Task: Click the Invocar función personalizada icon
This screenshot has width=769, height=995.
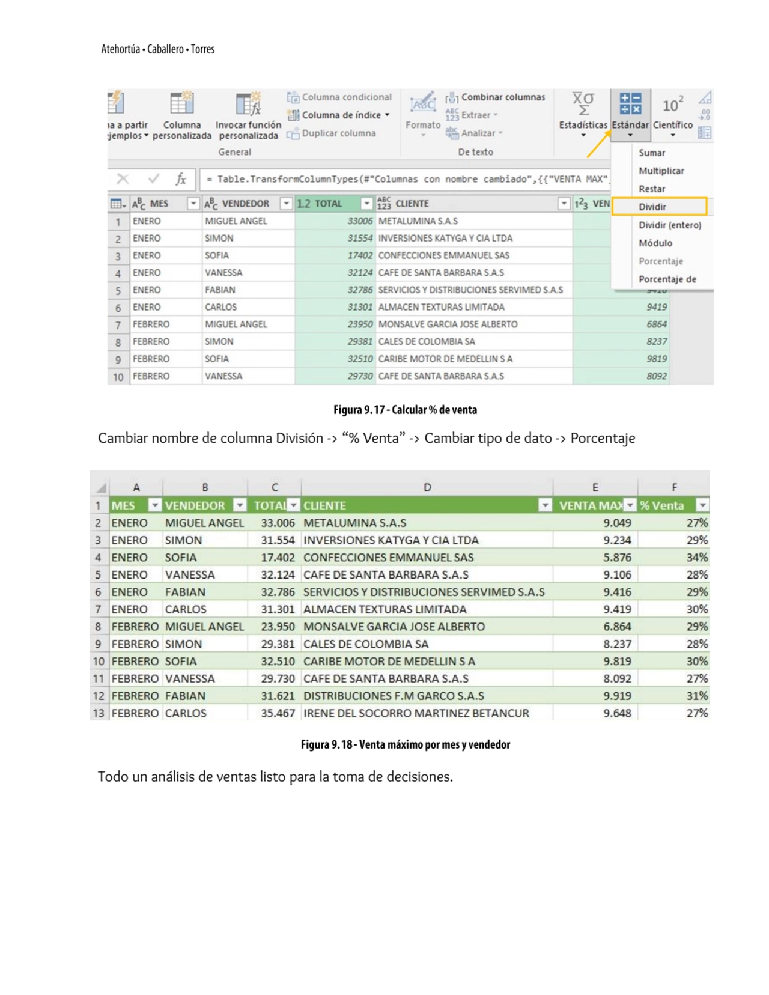Action: [x=248, y=103]
